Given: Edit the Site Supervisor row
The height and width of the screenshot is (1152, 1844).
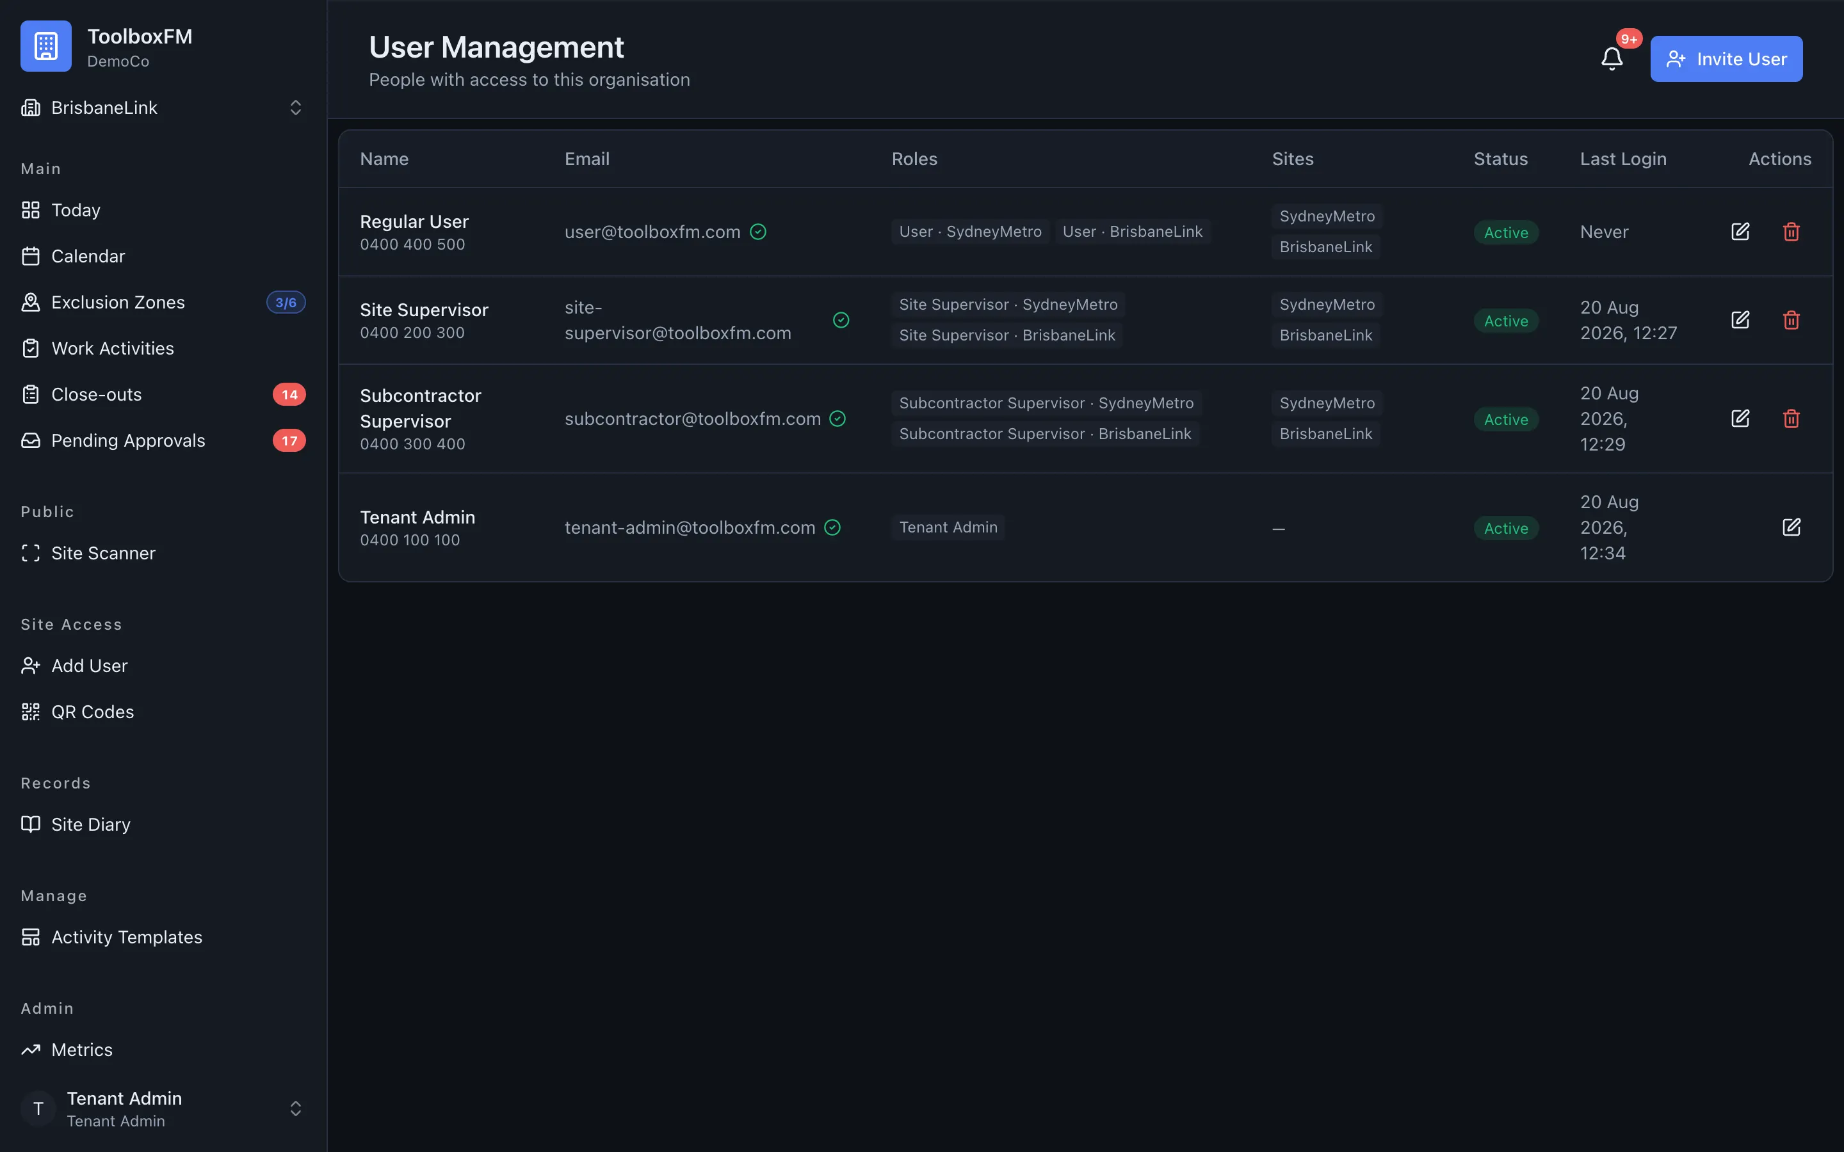Looking at the screenshot, I should (x=1740, y=320).
